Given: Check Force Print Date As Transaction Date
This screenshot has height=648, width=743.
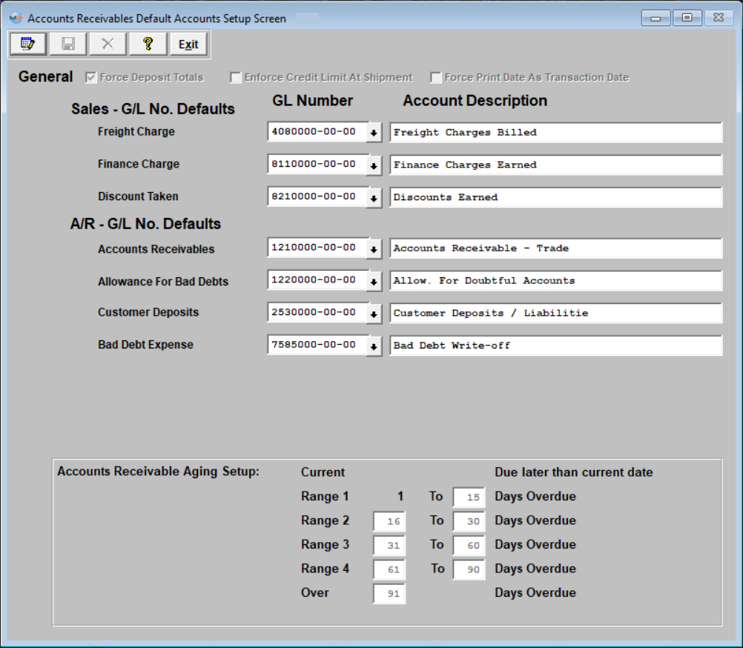Looking at the screenshot, I should pyautogui.click(x=435, y=77).
